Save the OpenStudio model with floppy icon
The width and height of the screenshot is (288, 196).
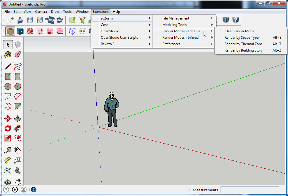coord(30,20)
